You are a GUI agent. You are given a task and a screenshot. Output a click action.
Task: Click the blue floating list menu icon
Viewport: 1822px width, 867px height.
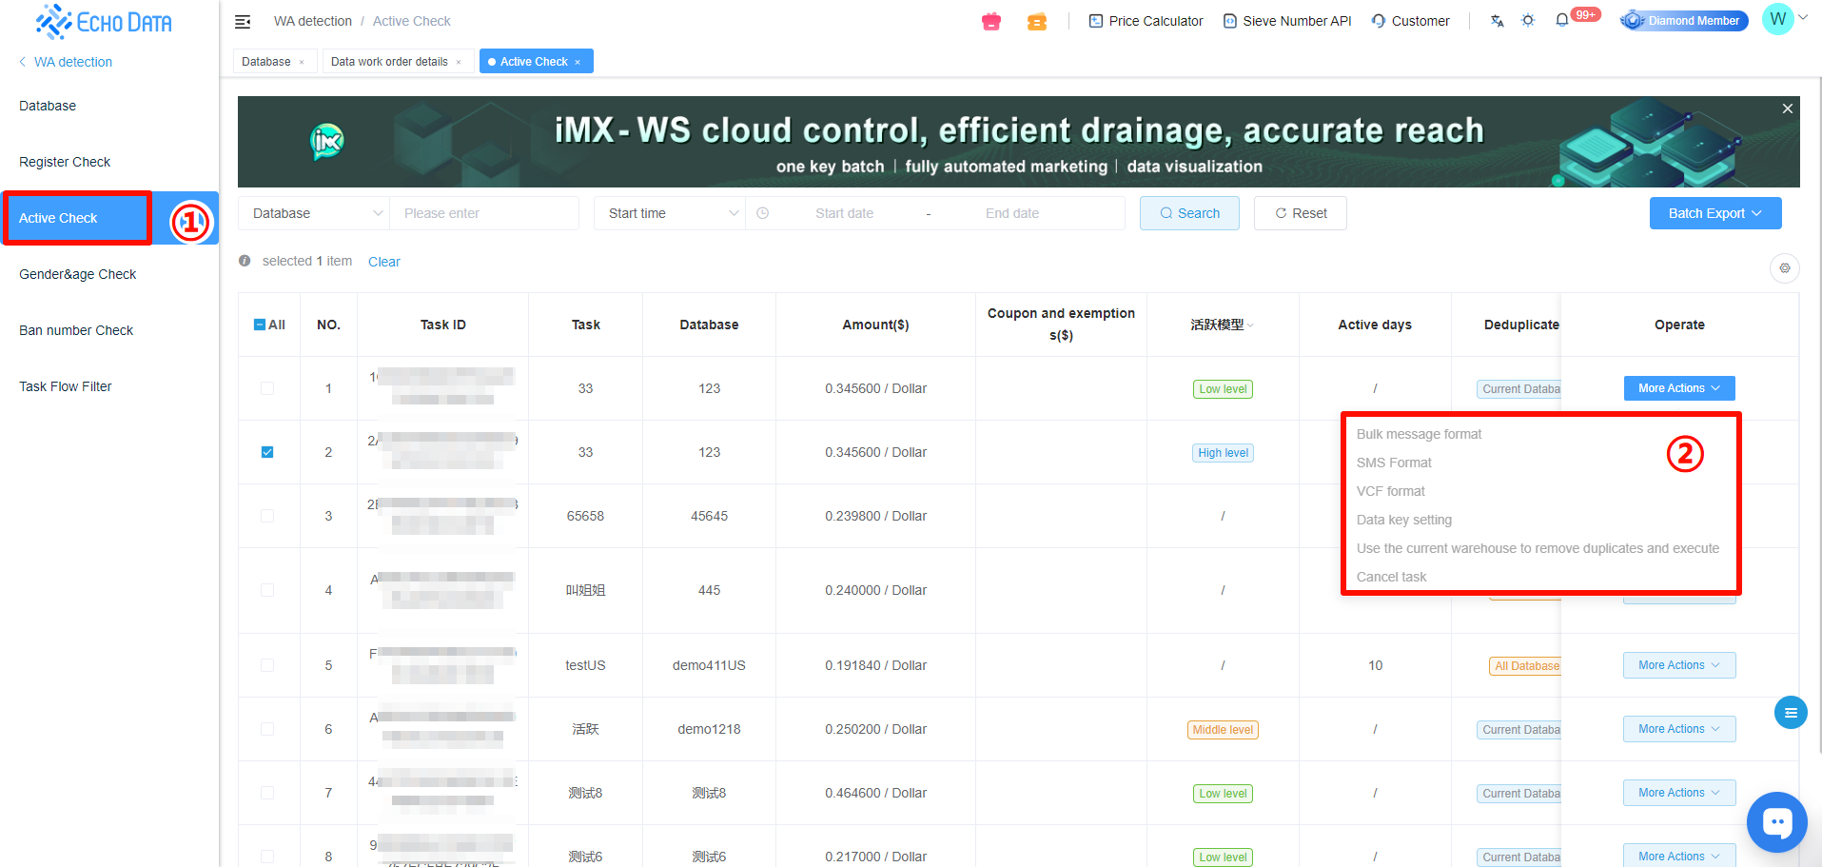click(1790, 713)
